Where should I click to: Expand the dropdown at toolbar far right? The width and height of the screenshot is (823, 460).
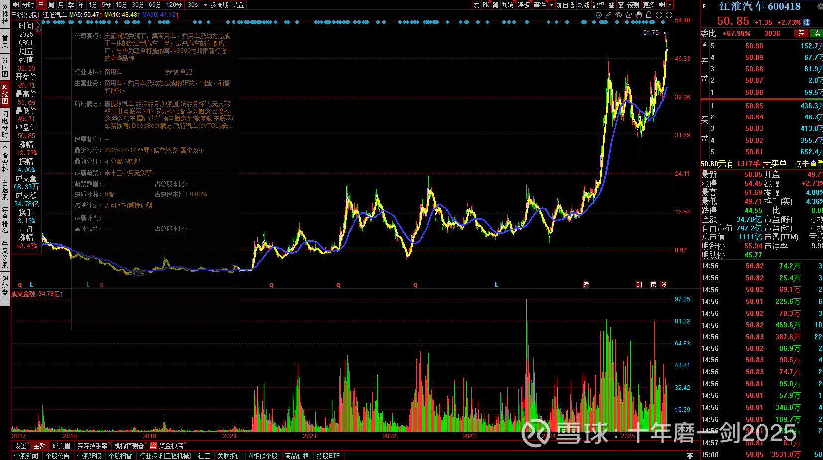(x=670, y=5)
